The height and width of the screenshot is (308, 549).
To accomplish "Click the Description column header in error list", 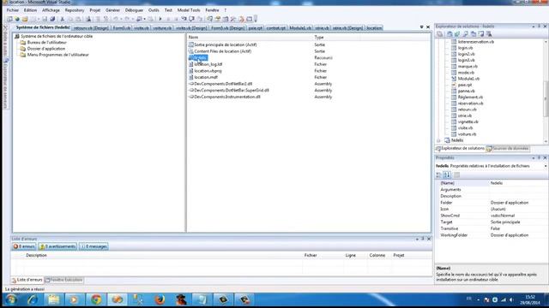I will (164, 255).
